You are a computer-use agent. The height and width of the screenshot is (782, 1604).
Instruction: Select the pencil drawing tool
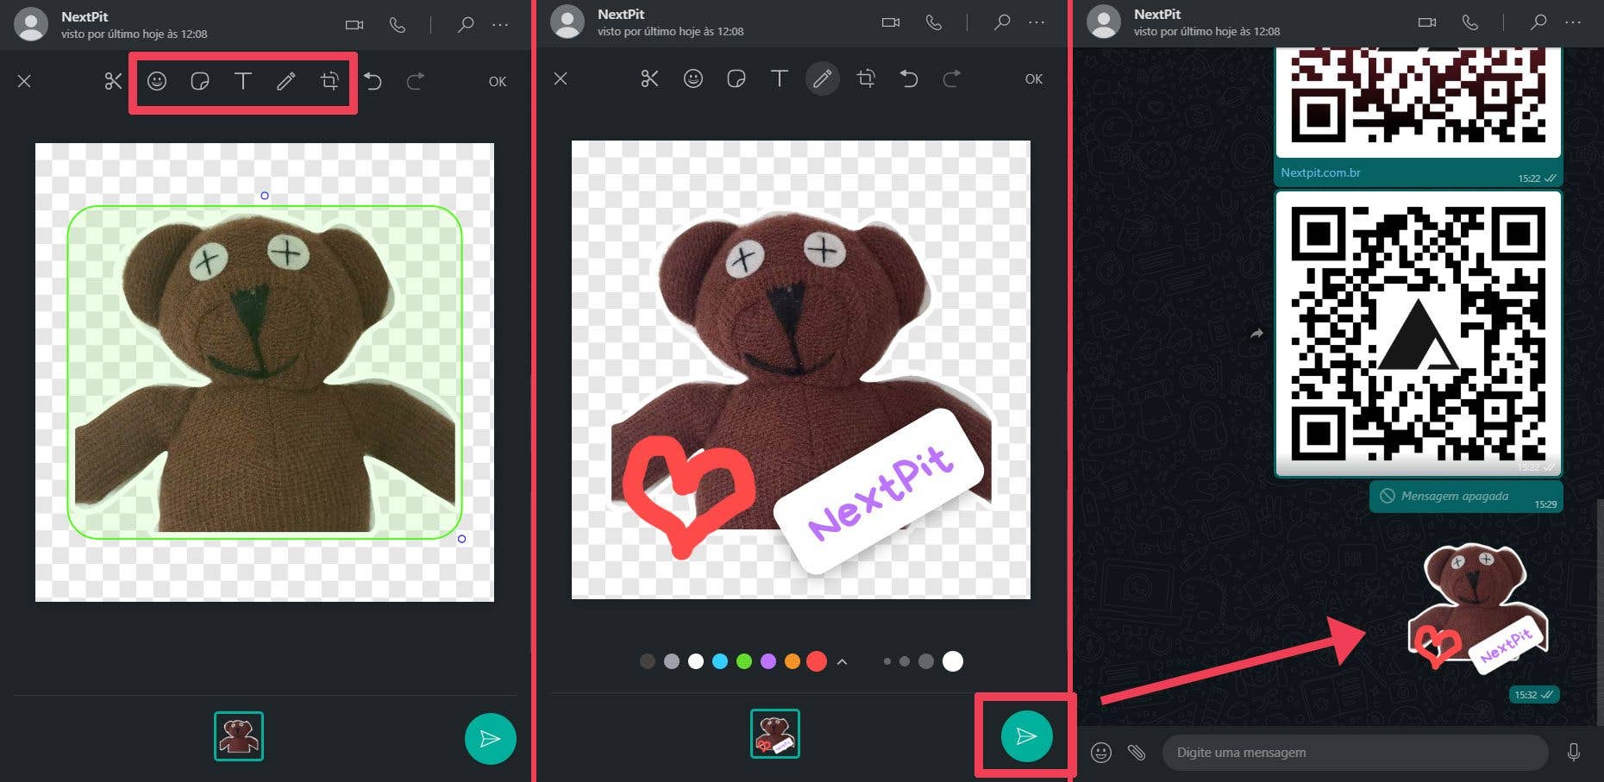(822, 78)
